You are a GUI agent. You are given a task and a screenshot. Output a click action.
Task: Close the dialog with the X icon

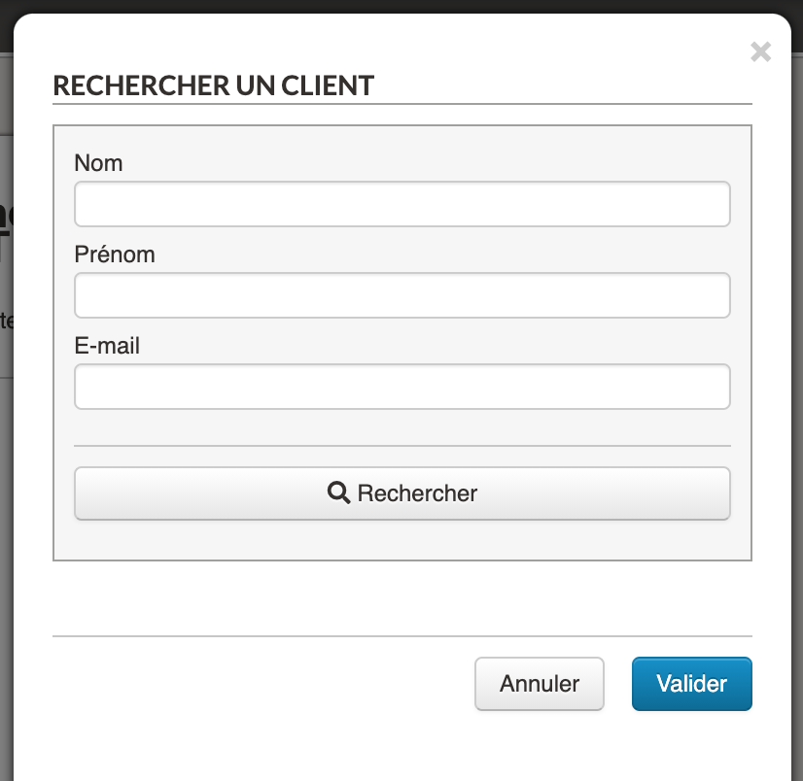coord(761,52)
